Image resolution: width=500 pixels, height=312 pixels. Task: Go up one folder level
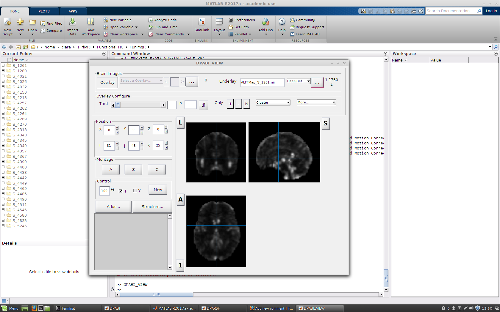click(18, 47)
